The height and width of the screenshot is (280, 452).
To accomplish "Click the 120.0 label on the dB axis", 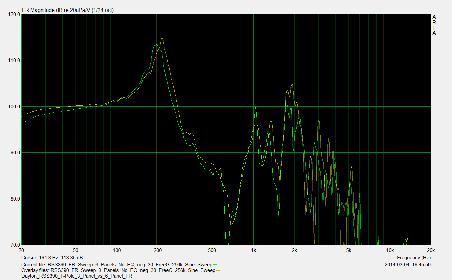I will [13, 14].
